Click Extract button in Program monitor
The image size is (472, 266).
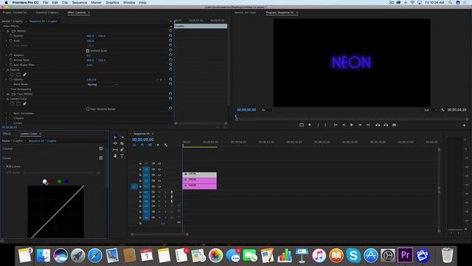(x=386, y=125)
